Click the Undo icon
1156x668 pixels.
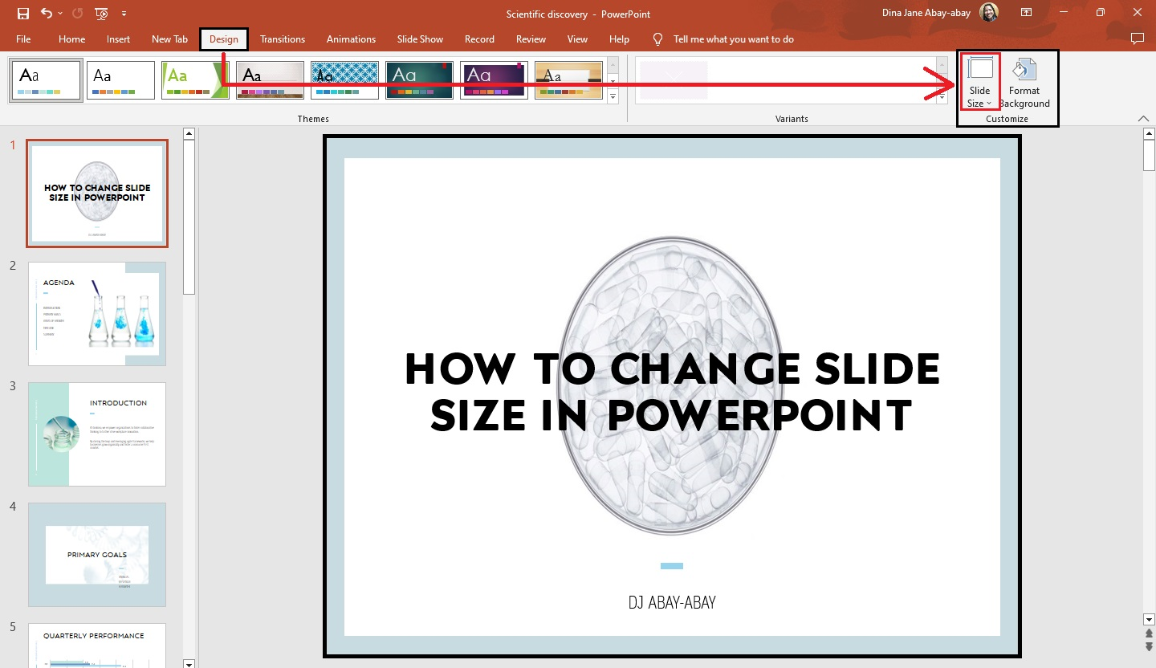[45, 13]
